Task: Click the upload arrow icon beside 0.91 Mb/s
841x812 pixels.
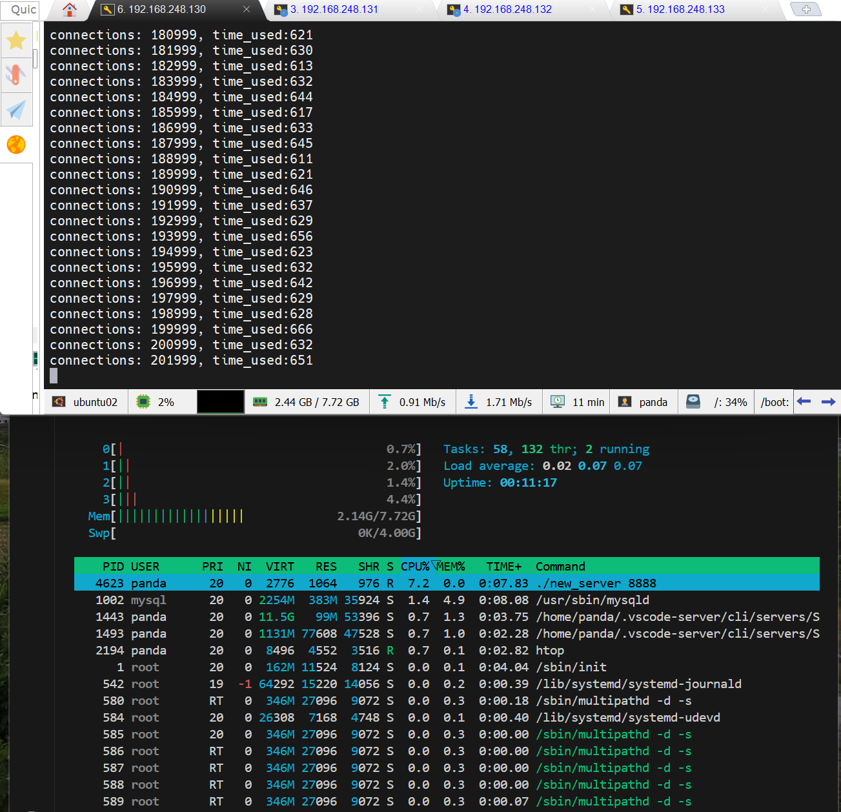Action: click(385, 401)
